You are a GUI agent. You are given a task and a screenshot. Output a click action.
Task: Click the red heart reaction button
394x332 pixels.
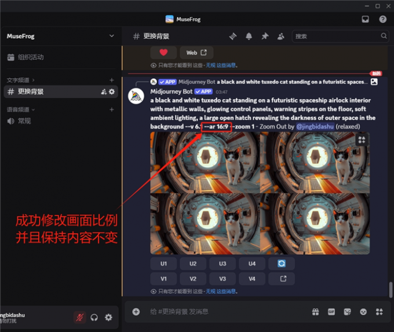[163, 53]
